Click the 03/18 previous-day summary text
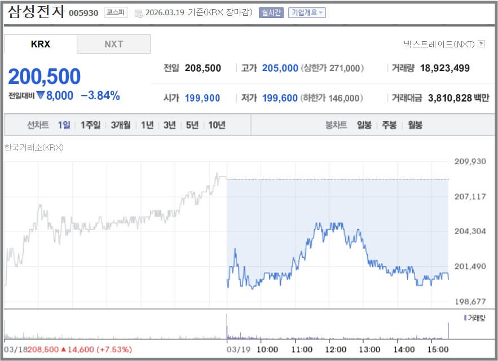This screenshot has height=361, width=498. tap(68, 350)
